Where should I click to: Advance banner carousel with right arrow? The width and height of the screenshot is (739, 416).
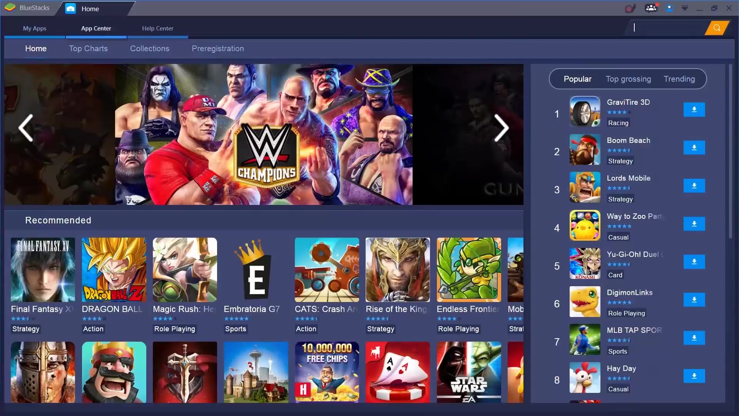coord(502,128)
